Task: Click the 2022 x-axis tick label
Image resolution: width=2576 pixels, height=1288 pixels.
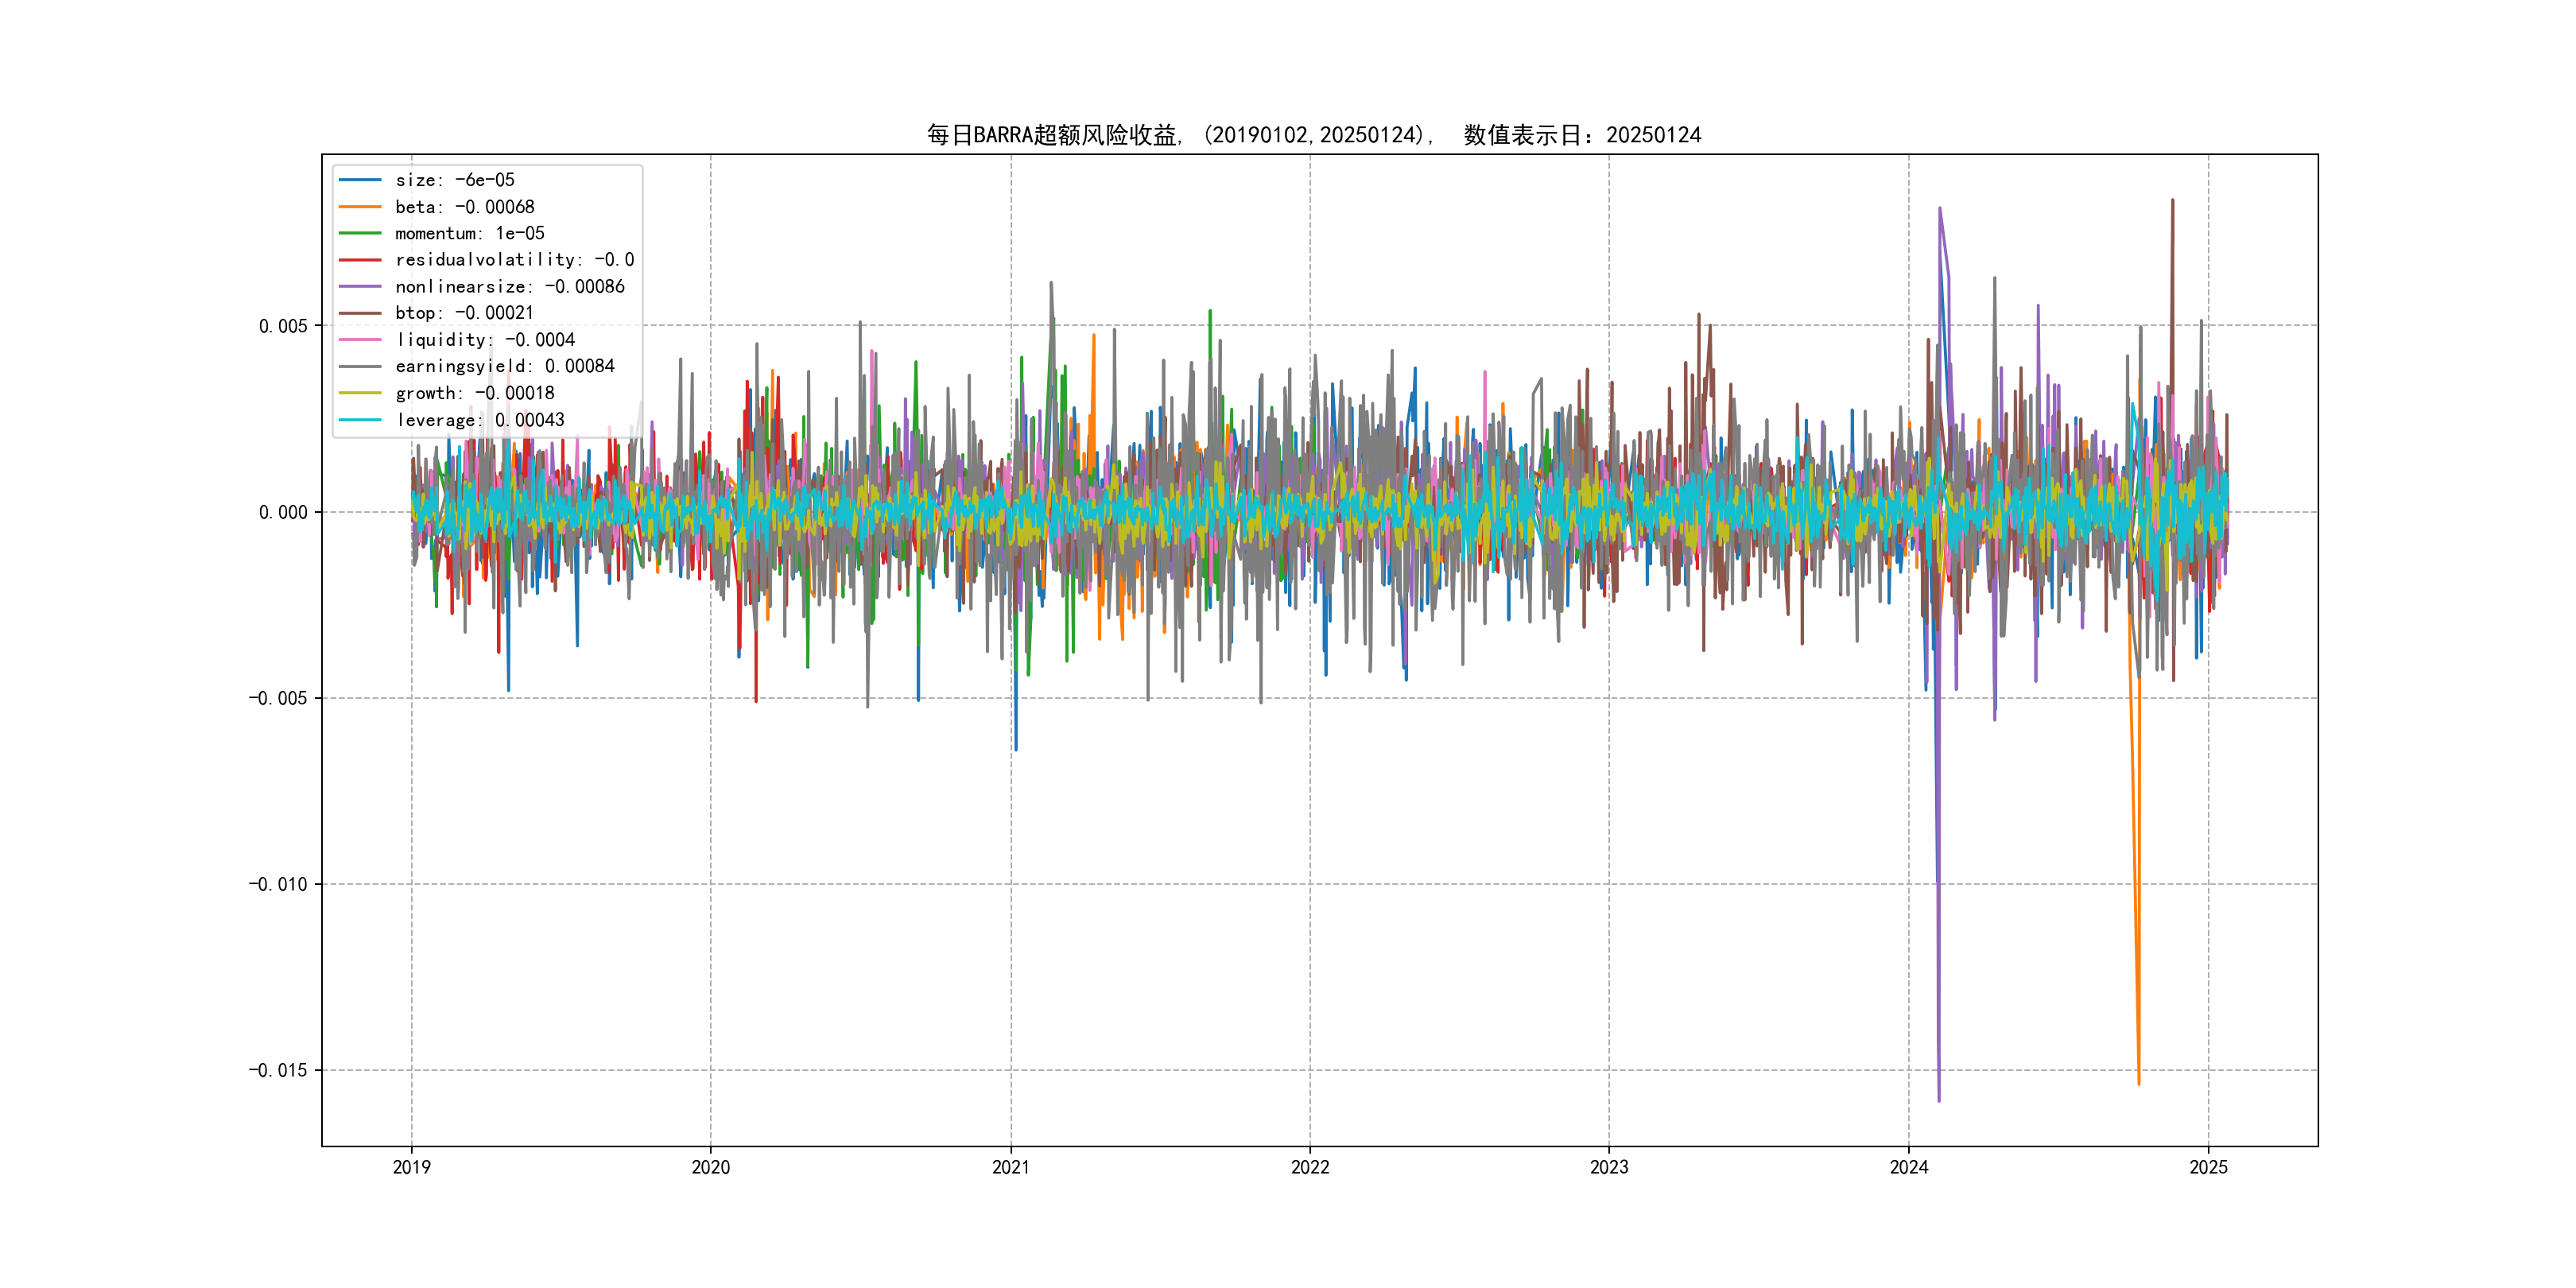Action: pos(1310,1167)
